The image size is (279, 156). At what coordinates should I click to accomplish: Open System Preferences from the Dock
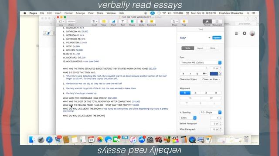click(x=150, y=140)
